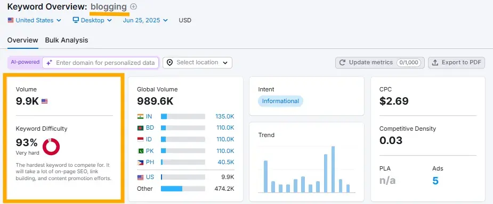Click the Informational intent badge

[x=280, y=101]
